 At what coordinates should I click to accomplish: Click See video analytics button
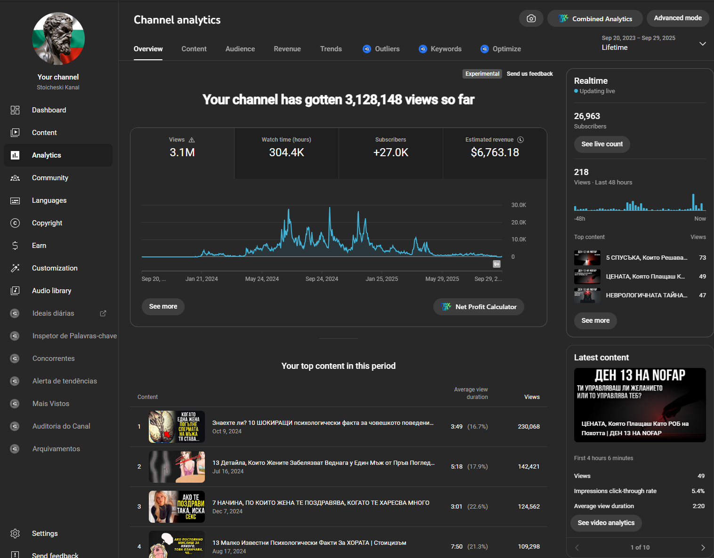[x=606, y=523]
